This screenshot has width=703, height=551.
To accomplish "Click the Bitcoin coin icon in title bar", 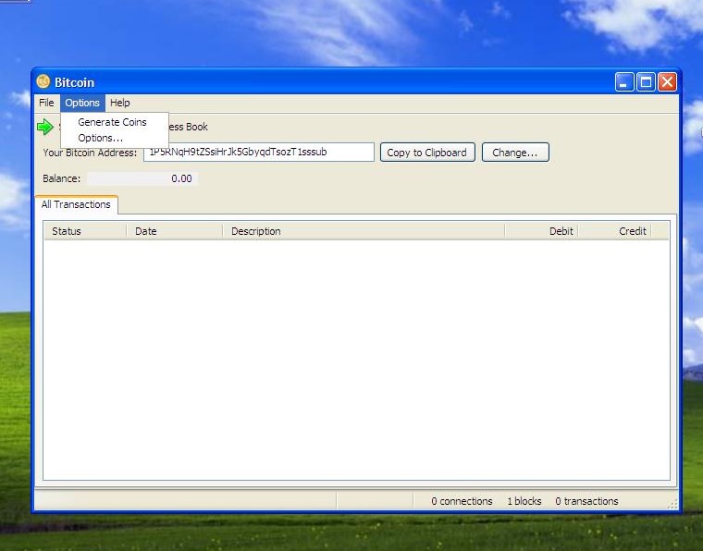I will (43, 81).
